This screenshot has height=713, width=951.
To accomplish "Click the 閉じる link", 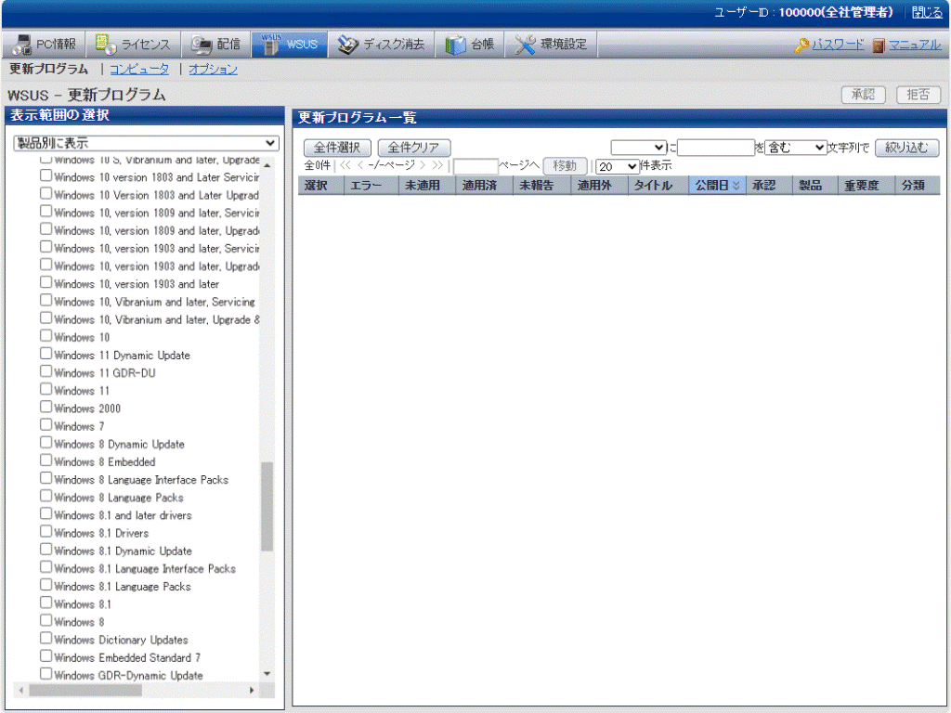I will (928, 12).
